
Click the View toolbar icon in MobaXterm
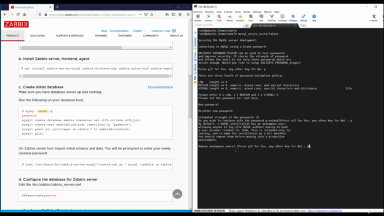(x=251, y=17)
